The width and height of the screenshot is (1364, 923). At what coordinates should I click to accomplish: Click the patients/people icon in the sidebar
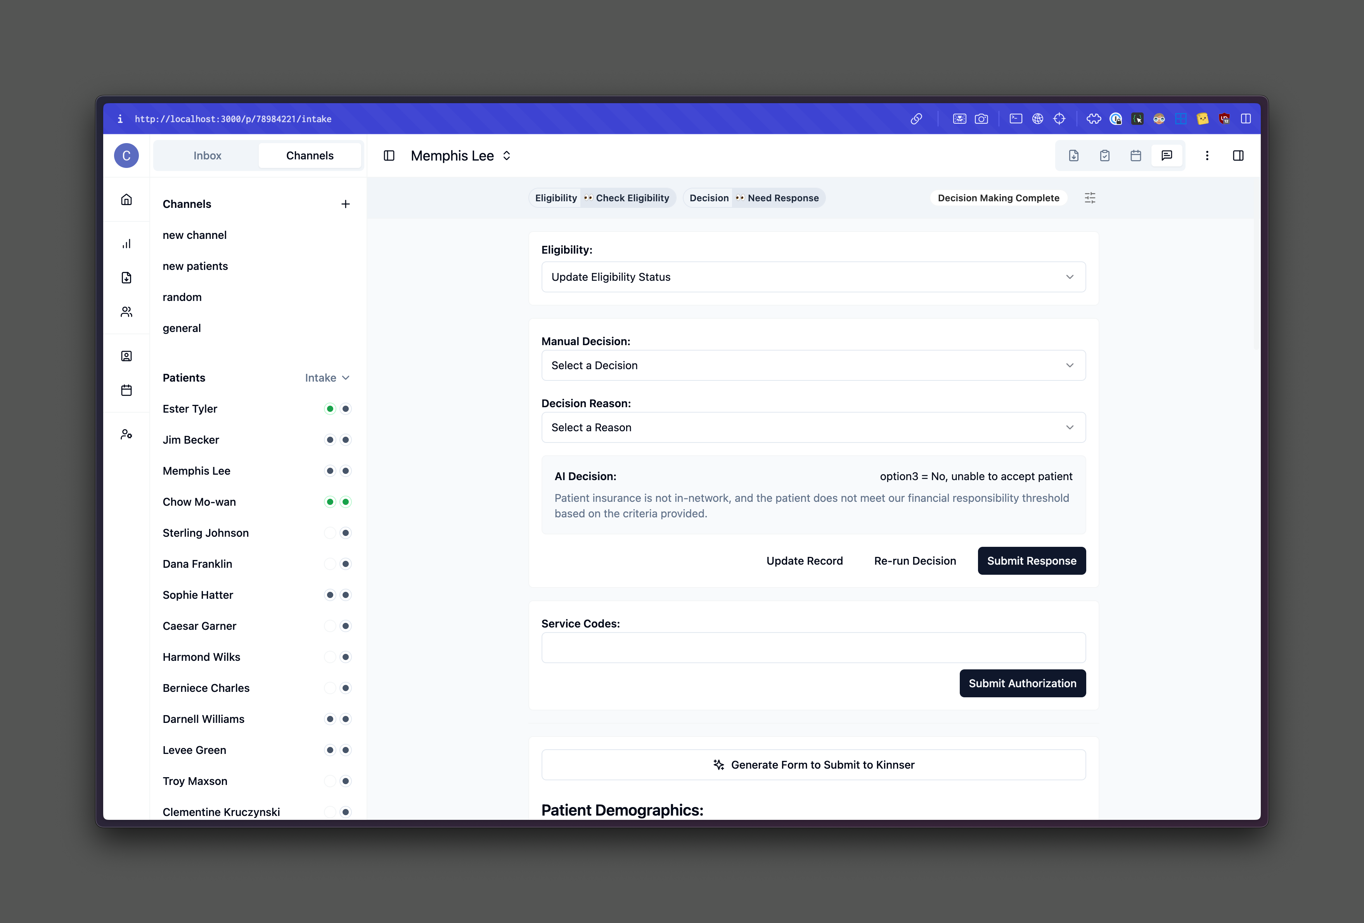click(127, 311)
